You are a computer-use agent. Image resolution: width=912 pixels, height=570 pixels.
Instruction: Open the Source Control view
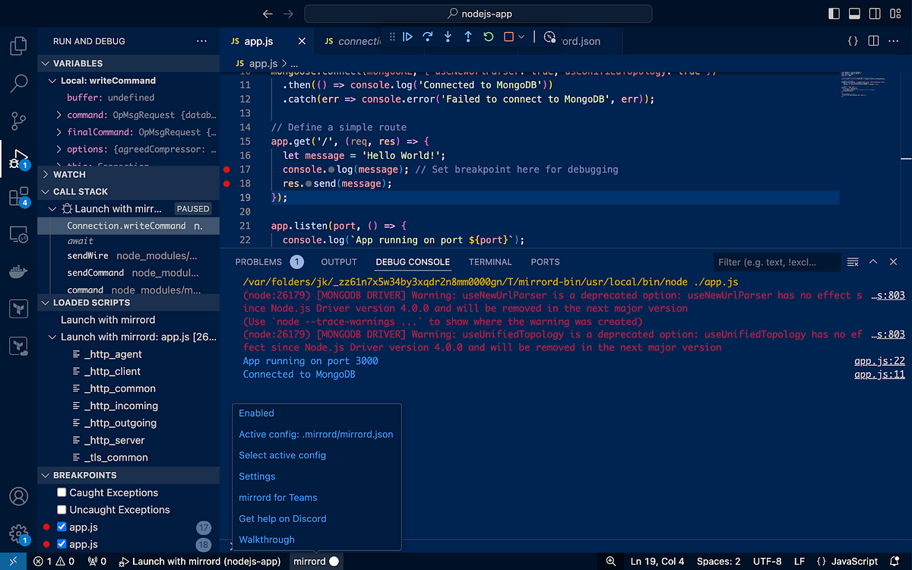[x=18, y=121]
